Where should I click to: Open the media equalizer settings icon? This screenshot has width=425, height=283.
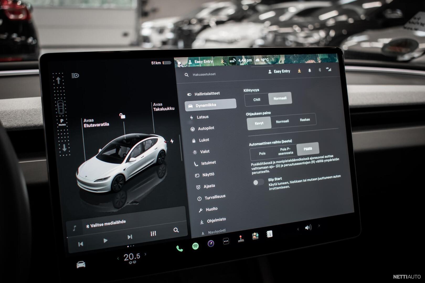(153, 233)
